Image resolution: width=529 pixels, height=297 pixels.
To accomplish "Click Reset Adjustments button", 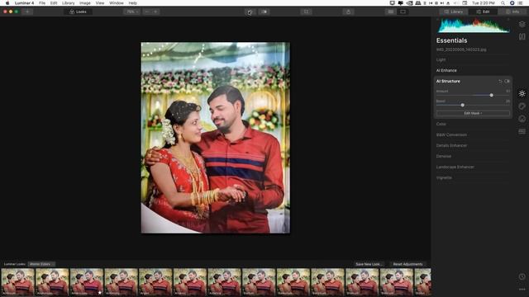I will [407, 264].
